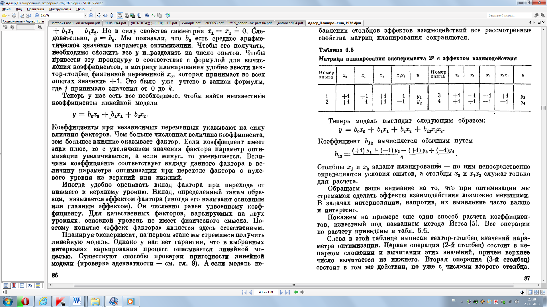Activate the Hand pan tool

pyautogui.click(x=120, y=15)
